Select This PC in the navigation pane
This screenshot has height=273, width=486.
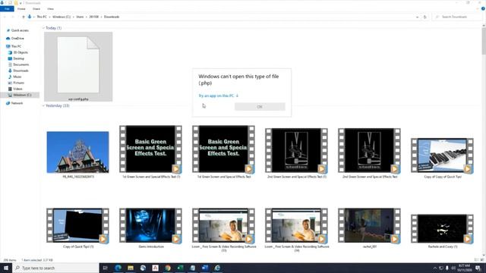(14, 46)
